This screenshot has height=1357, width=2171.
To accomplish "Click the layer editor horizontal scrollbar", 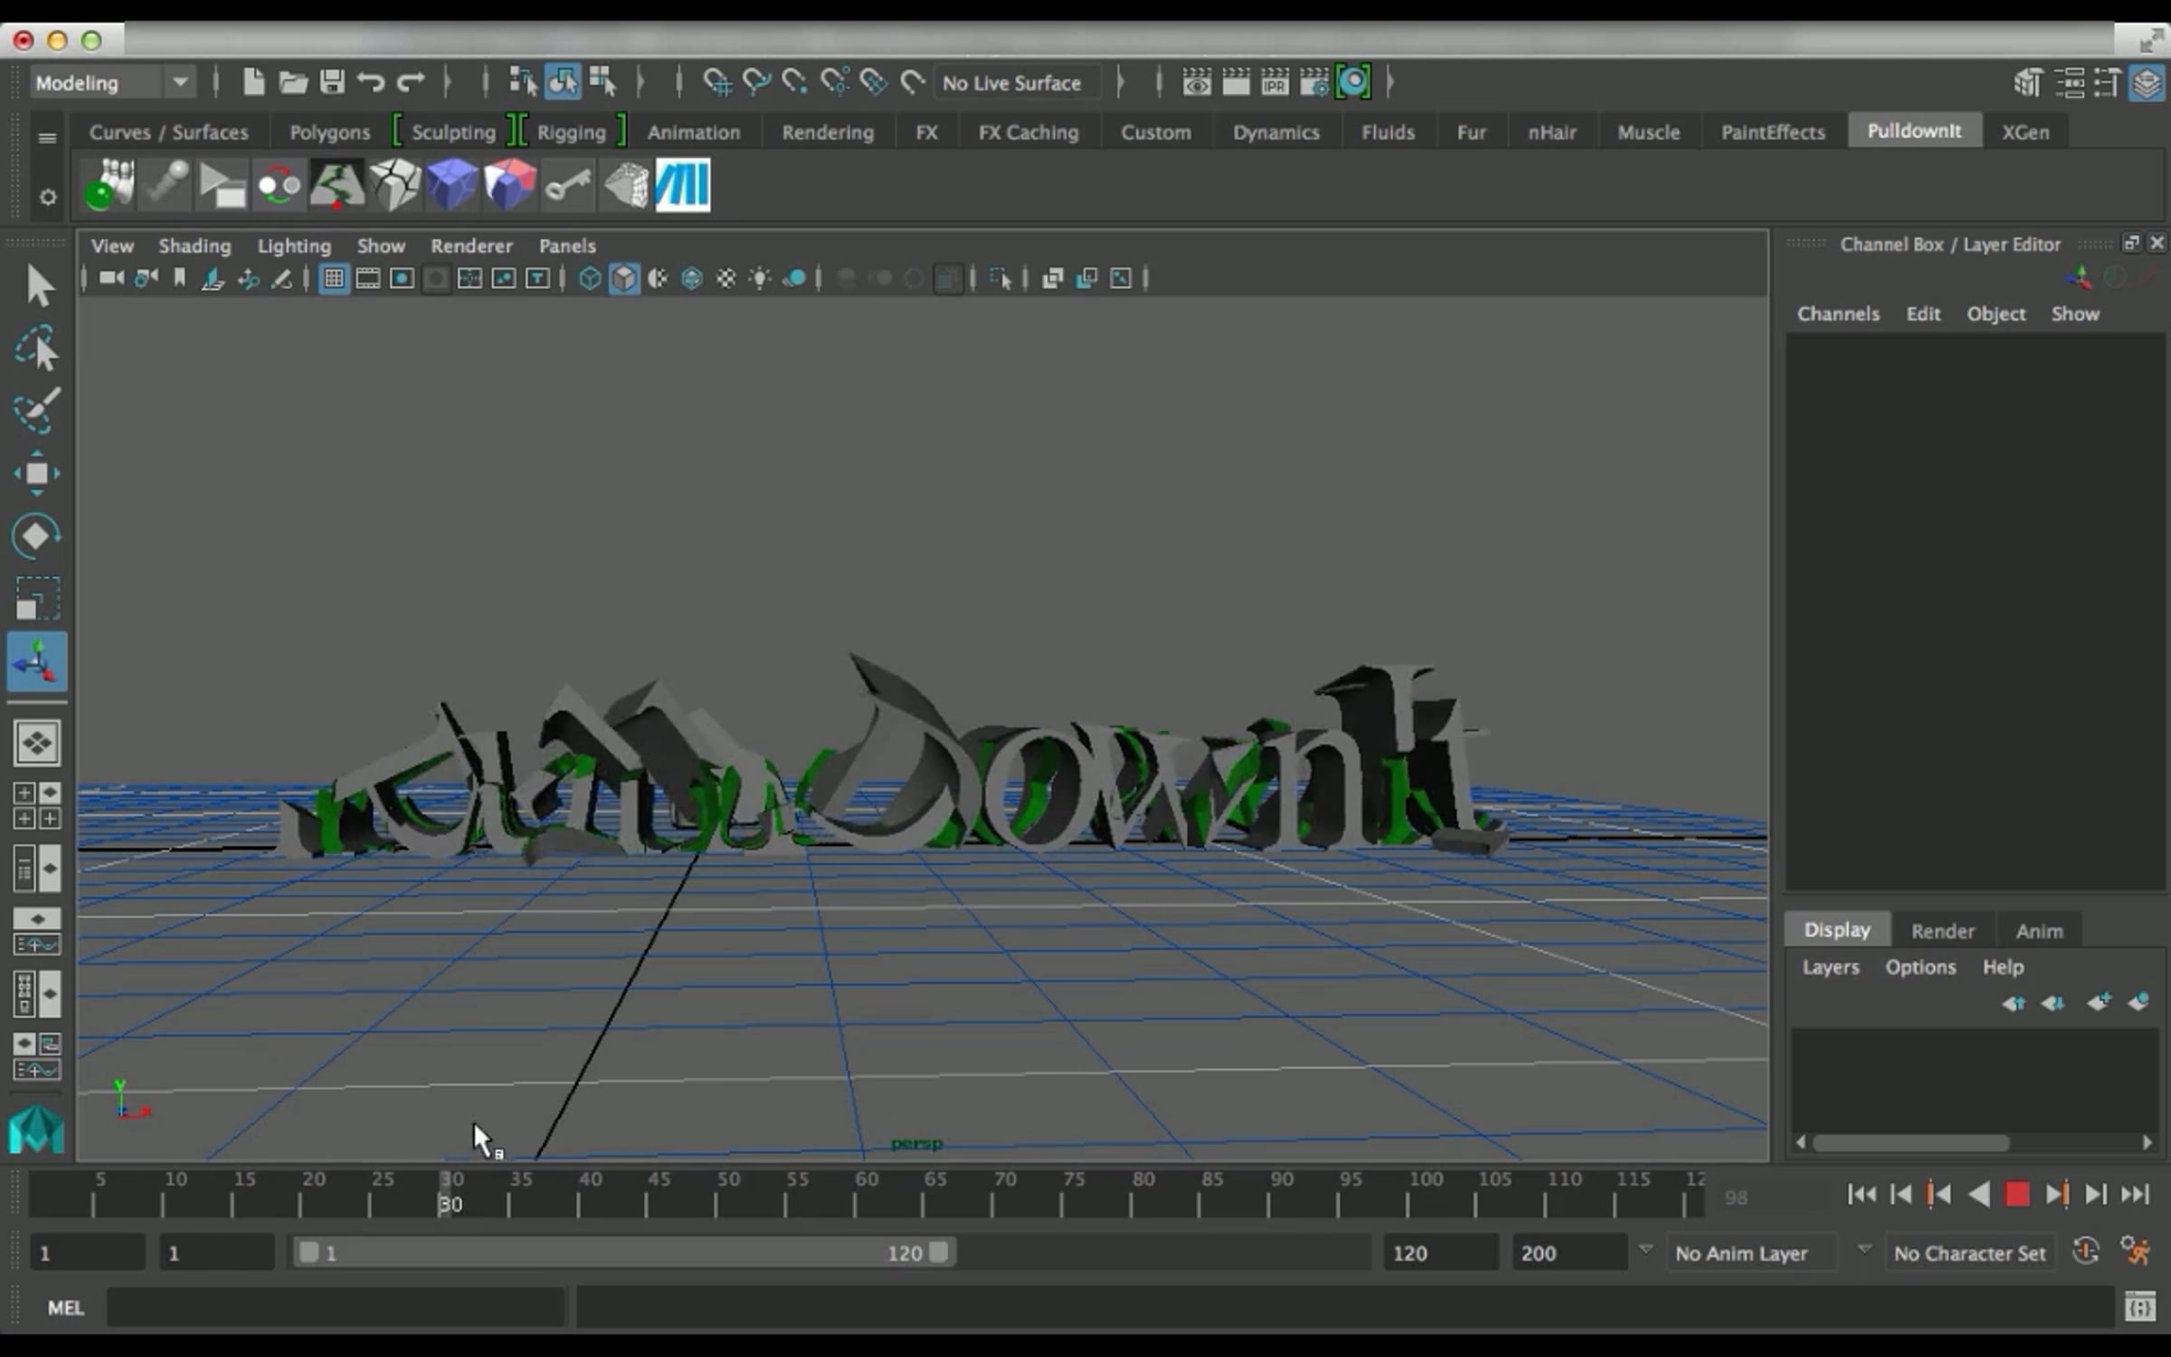I will coord(1910,1143).
